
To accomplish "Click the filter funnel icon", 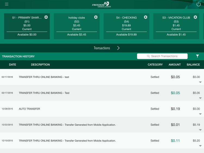I will point(197,56).
